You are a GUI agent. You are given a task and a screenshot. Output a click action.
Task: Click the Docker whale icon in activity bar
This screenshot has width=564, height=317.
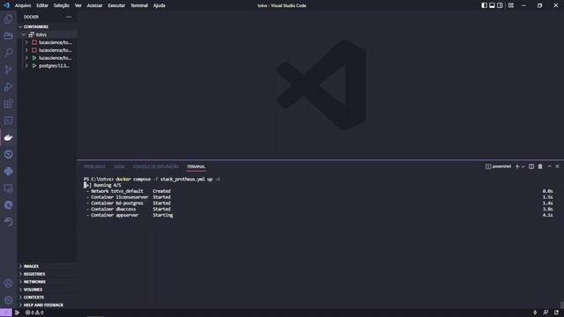tap(8, 137)
